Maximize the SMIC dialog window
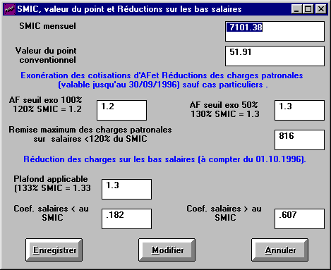The width and height of the screenshot is (331, 270). click(x=308, y=9)
